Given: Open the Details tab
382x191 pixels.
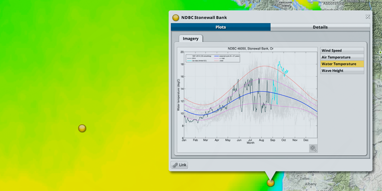Looking at the screenshot, I should 320,27.
